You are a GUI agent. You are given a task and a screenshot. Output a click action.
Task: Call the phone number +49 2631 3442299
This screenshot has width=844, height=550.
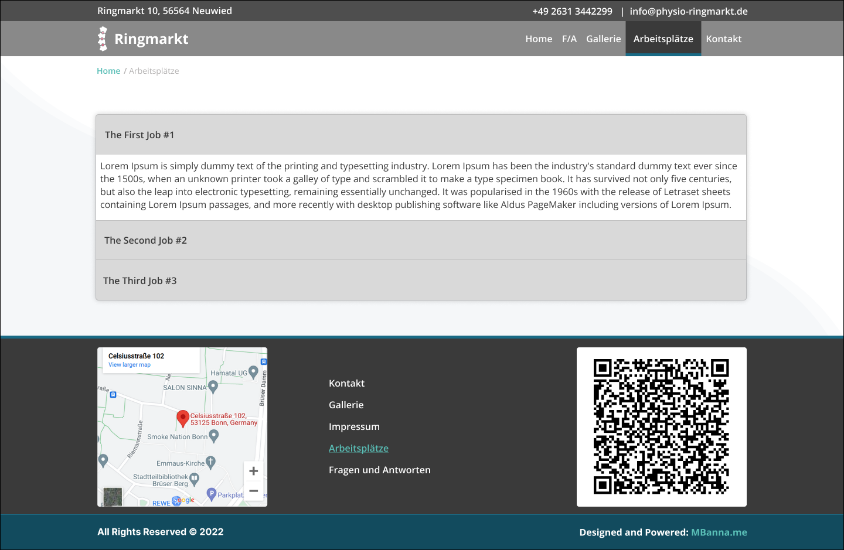(x=572, y=11)
